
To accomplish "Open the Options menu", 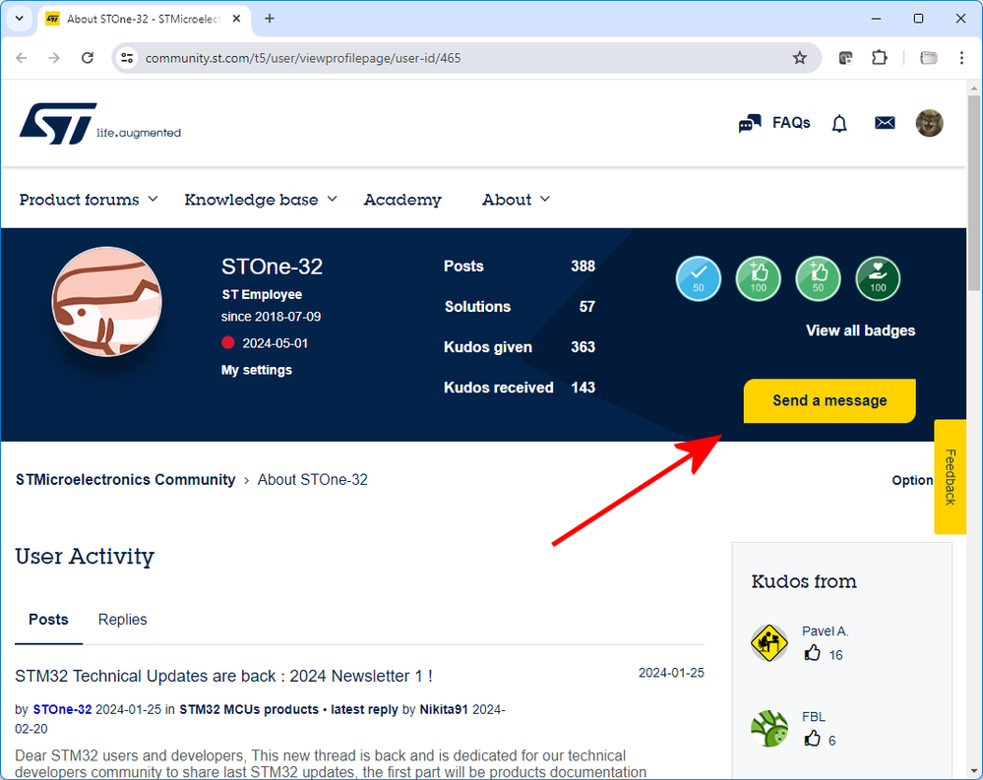I will (x=913, y=480).
